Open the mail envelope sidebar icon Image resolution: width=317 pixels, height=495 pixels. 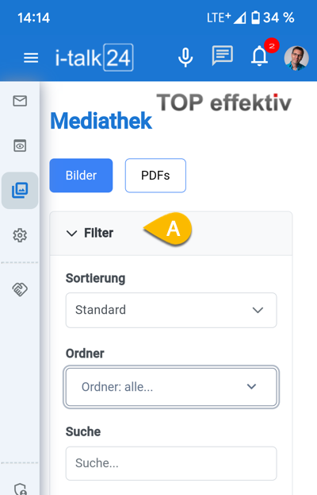click(x=20, y=101)
